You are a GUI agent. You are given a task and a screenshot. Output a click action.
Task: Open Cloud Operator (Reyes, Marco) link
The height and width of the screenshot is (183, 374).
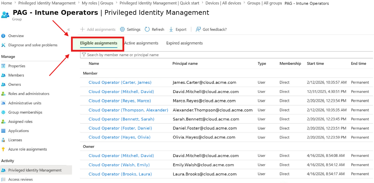point(120,101)
